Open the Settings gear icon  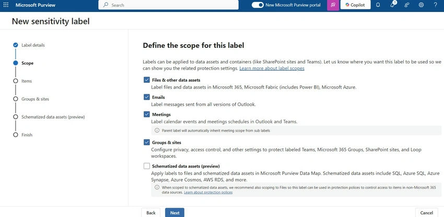click(x=421, y=5)
